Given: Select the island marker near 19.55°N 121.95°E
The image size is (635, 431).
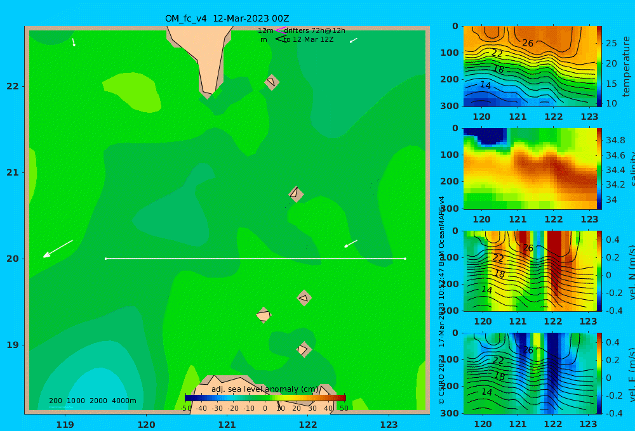Looking at the screenshot, I should 304,298.
